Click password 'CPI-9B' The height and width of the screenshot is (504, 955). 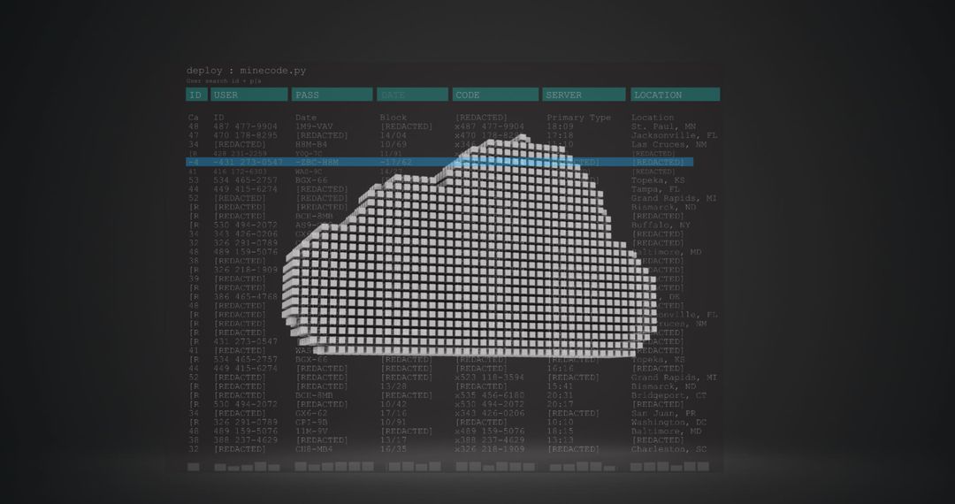point(311,423)
